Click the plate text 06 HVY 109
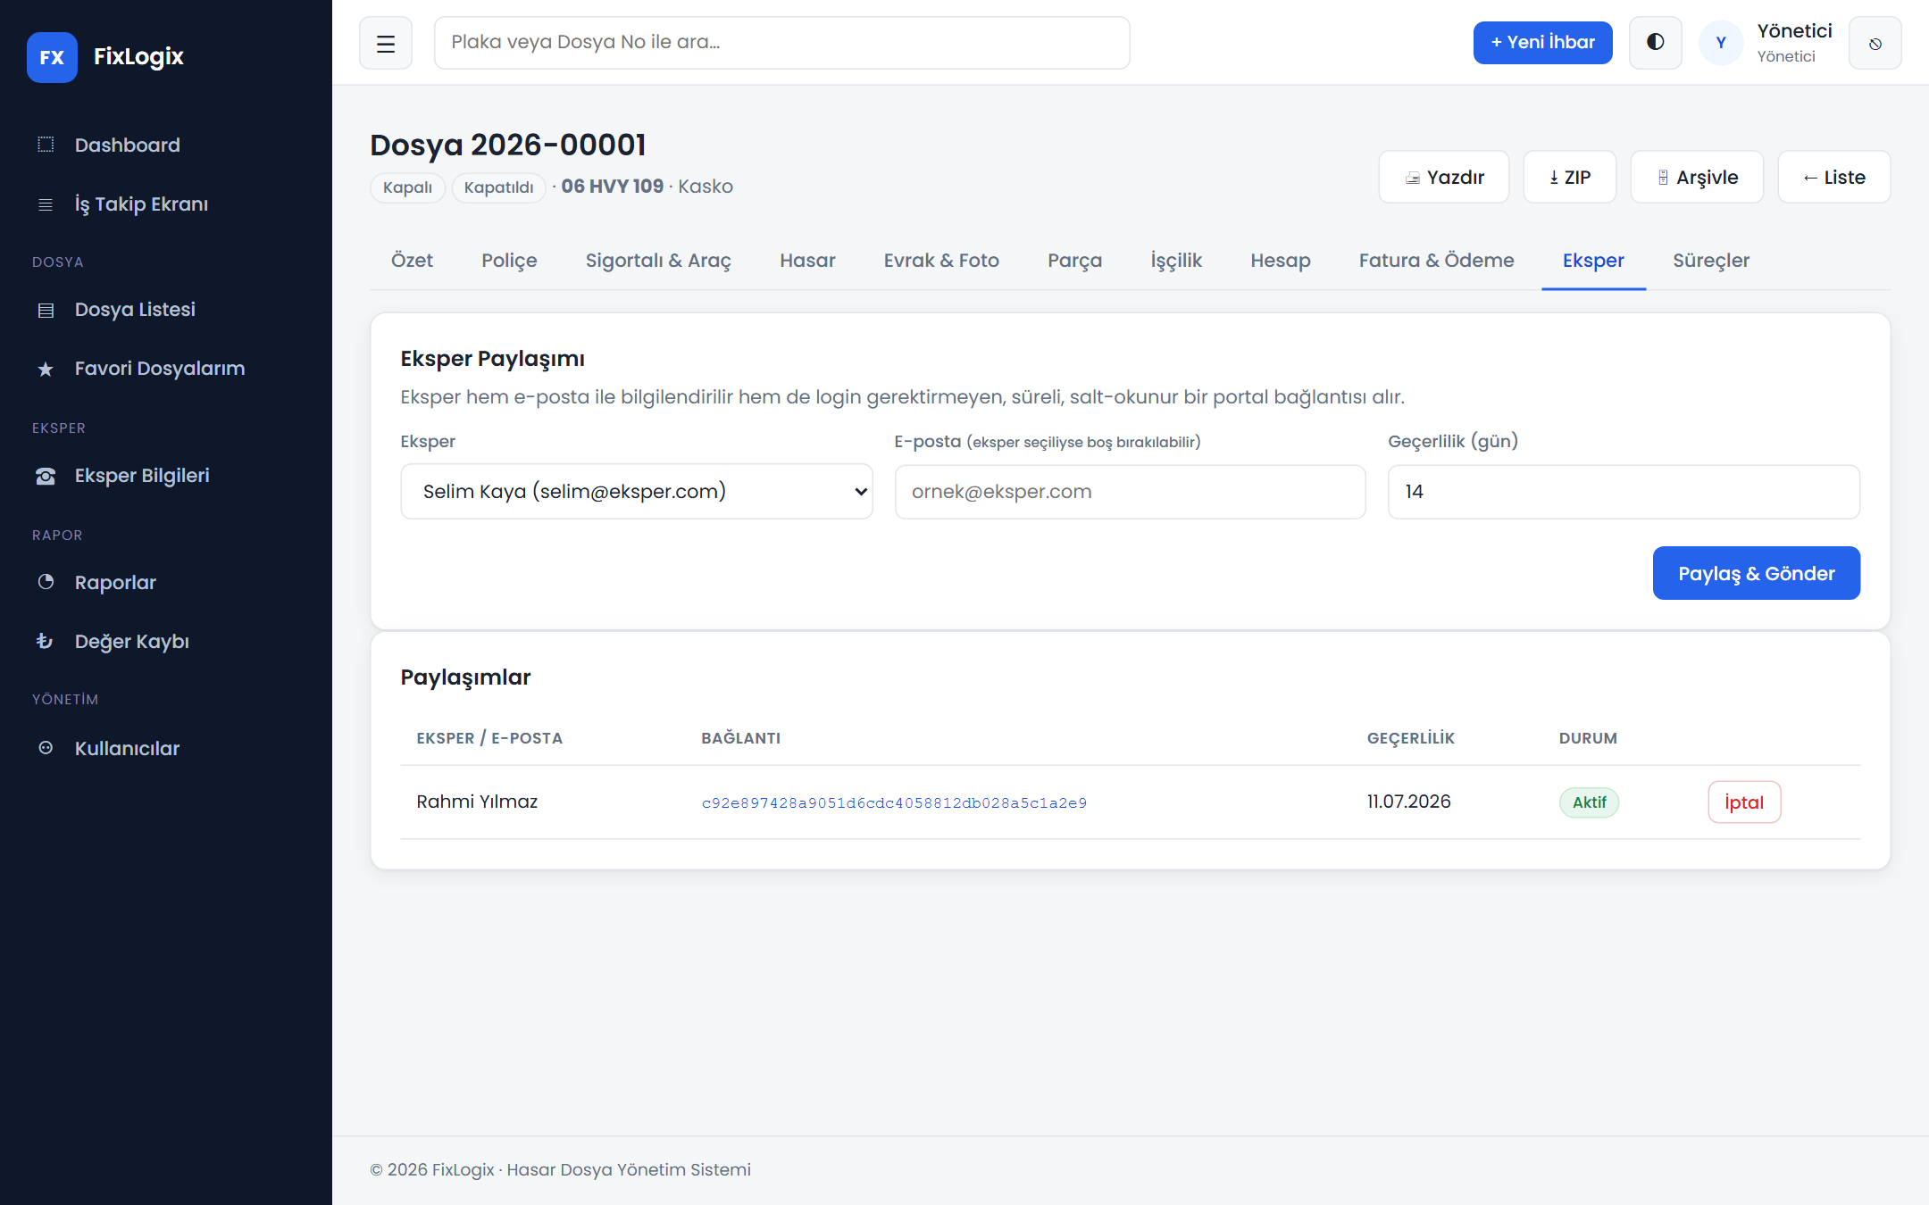 coord(612,187)
